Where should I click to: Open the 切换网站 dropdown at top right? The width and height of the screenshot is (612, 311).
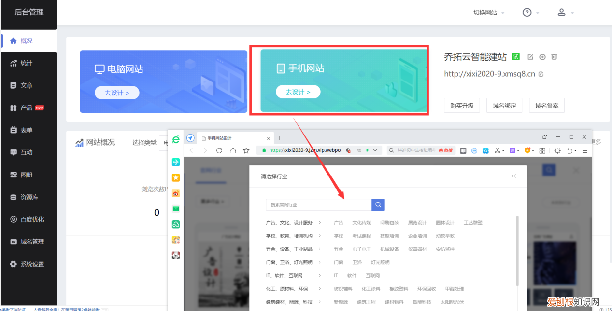point(485,13)
